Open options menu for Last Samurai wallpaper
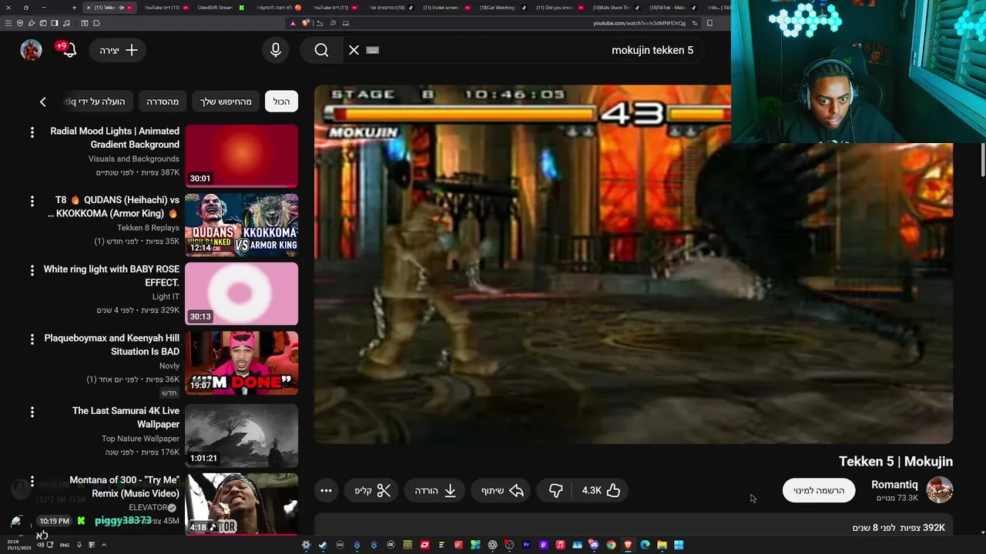Viewport: 986px width, 554px height. 32,412
